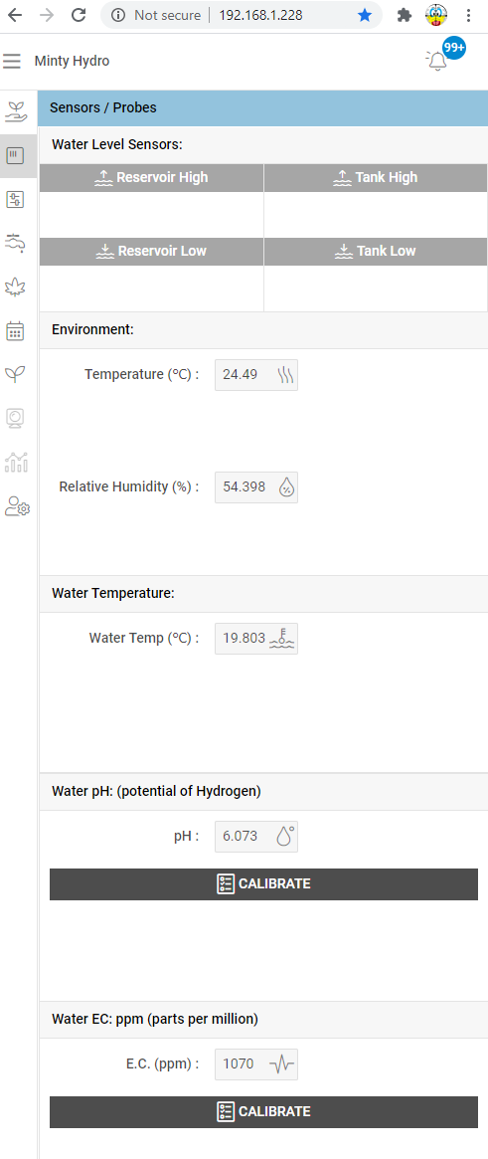Select the plant-in-hand sidebar icon
Image resolution: width=488 pixels, height=1159 pixels.
click(x=16, y=111)
